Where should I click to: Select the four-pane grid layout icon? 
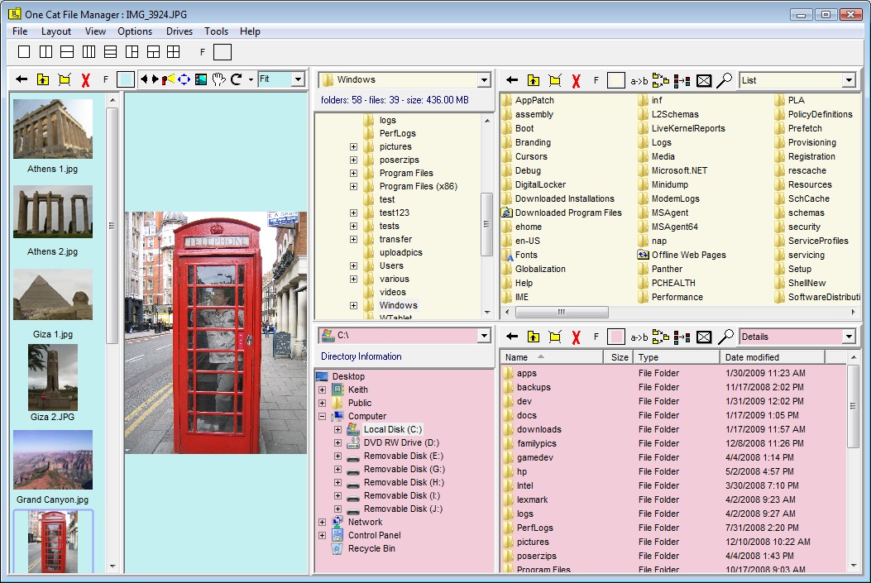[x=174, y=52]
